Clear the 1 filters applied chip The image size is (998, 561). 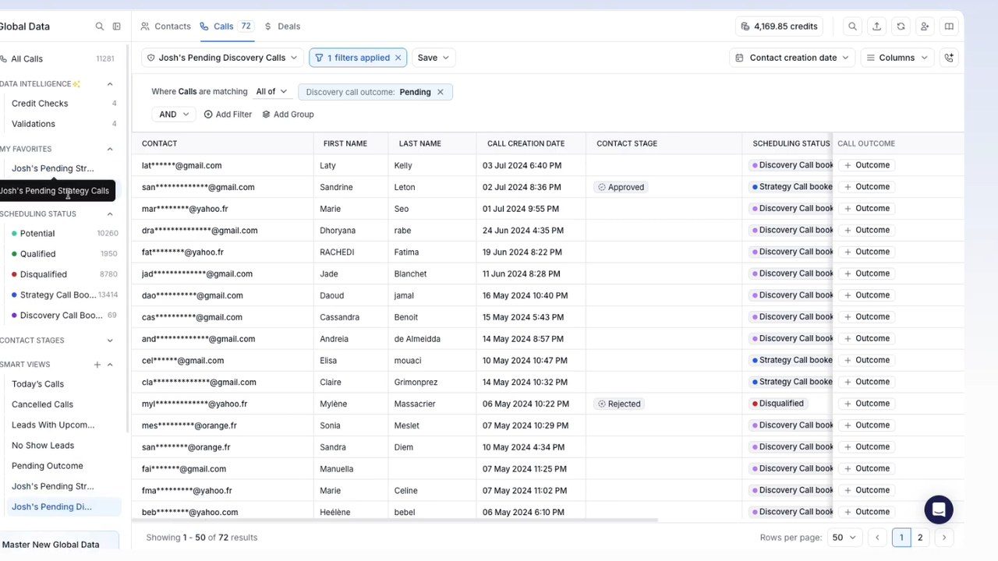pyautogui.click(x=398, y=58)
